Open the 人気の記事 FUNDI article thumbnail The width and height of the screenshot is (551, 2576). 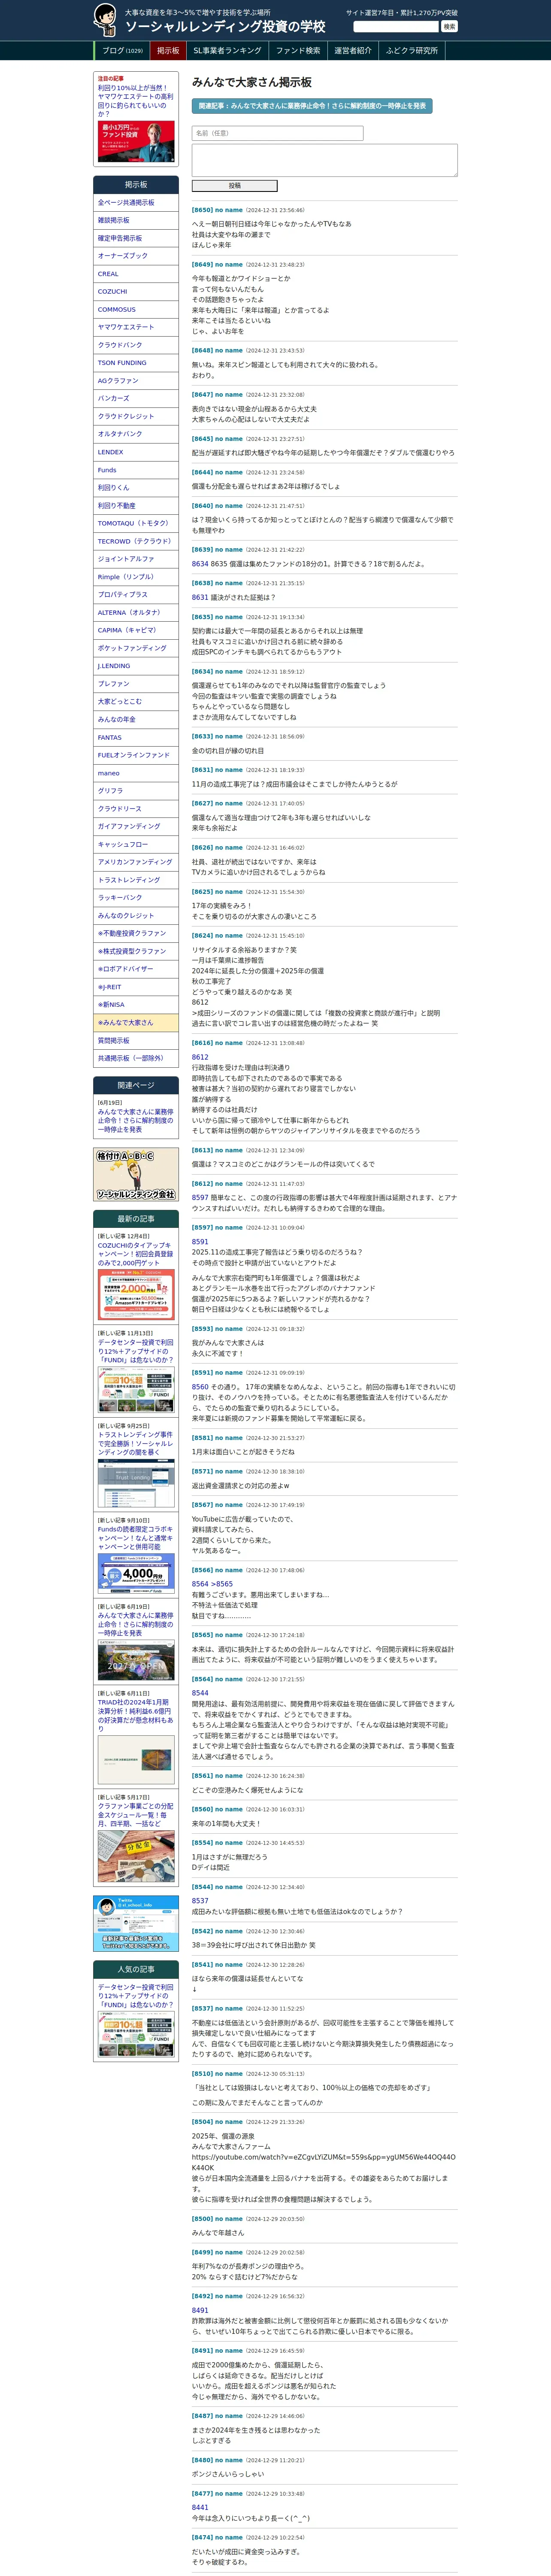[x=136, y=2035]
